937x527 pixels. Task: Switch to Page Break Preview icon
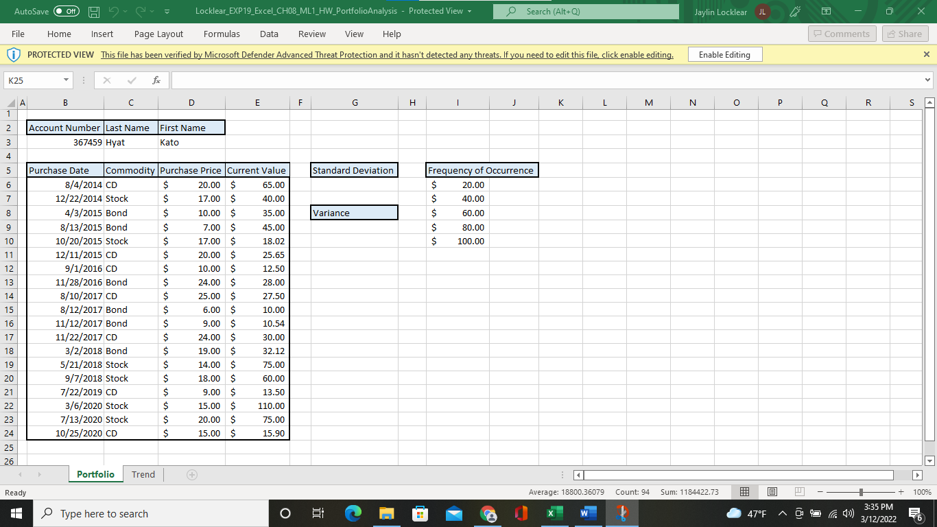tap(799, 492)
